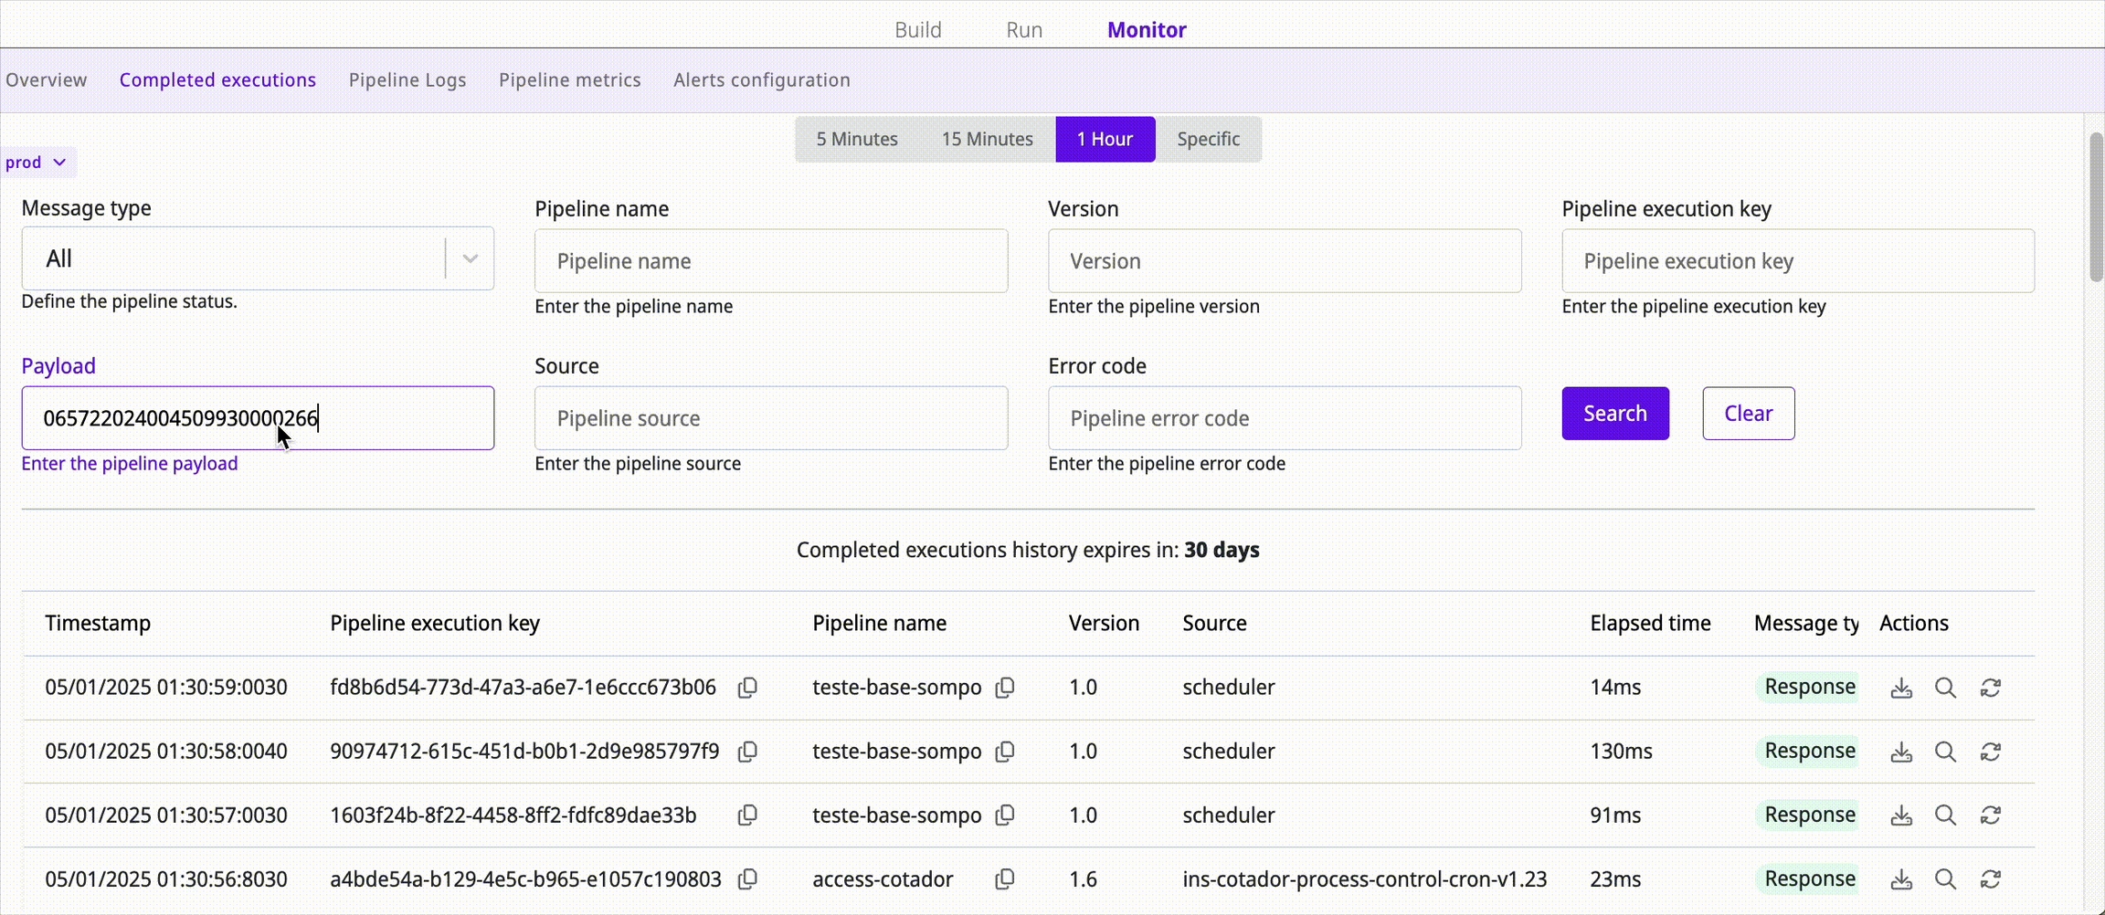Screen dimensions: 2105x915
Task: Copy pipeline name access-cotador
Action: tap(1004, 879)
